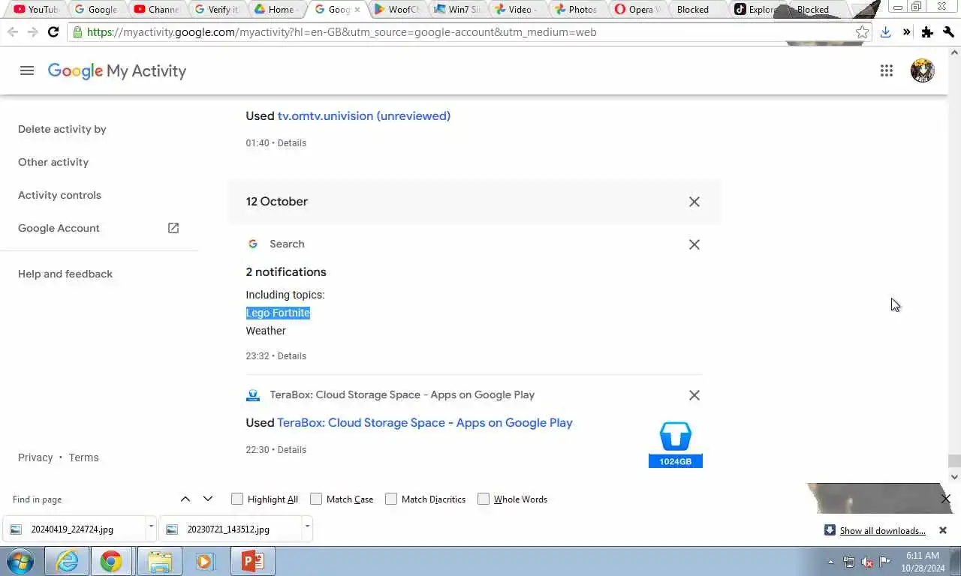Switch to the YouTube tab
The image size is (961, 576).
point(36,10)
